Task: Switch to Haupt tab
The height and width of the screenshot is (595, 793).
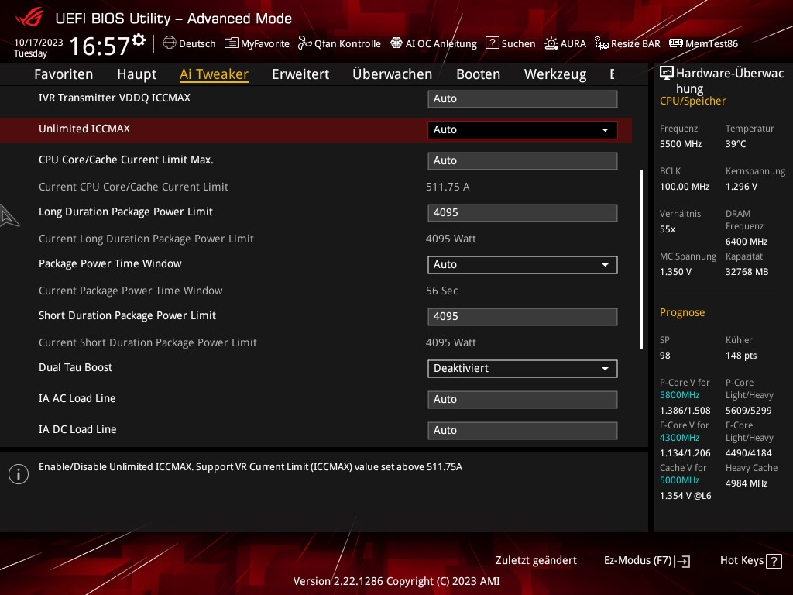Action: (x=136, y=74)
